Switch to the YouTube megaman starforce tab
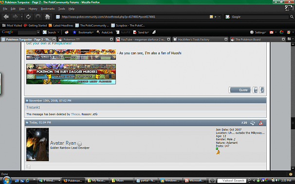The width and height of the screenshot is (295, 184). click(143, 39)
